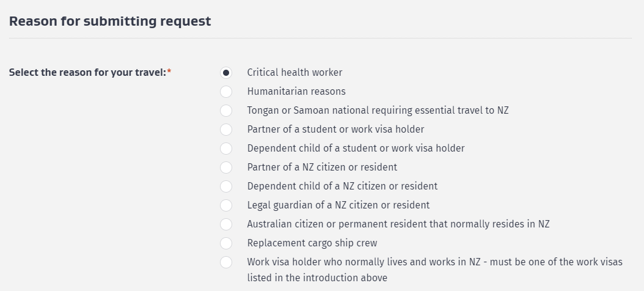Select Dependent child of student or work visa holder
This screenshot has height=291, width=644.
(x=226, y=149)
